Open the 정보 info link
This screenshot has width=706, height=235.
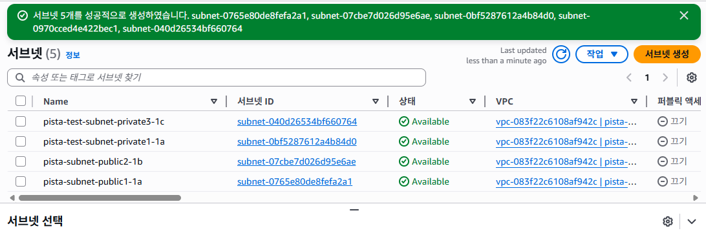pos(72,56)
